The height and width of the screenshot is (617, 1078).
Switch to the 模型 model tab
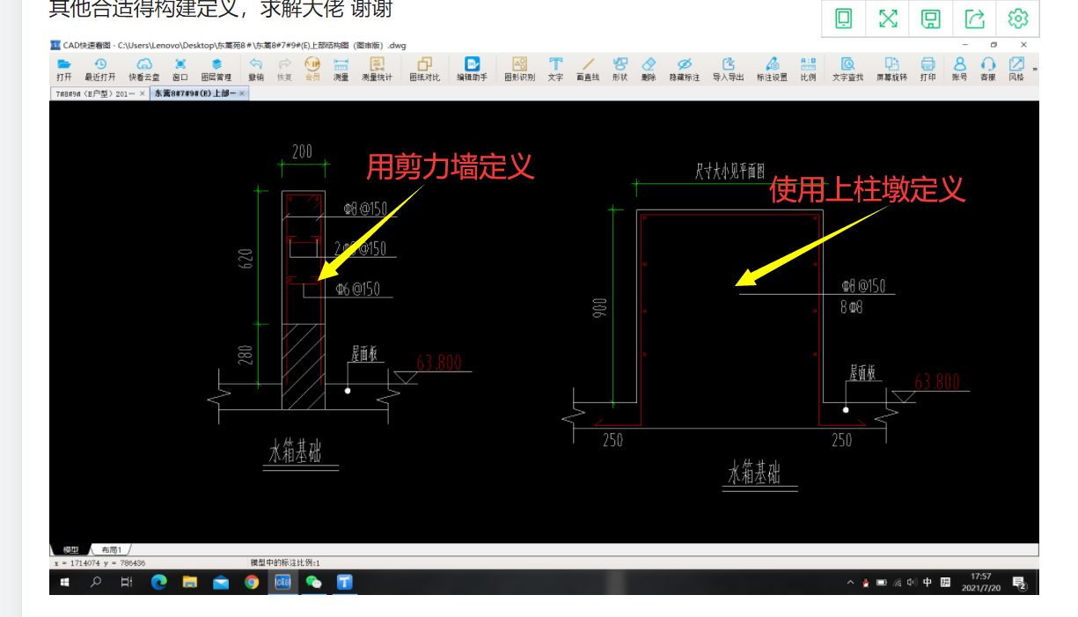71,550
